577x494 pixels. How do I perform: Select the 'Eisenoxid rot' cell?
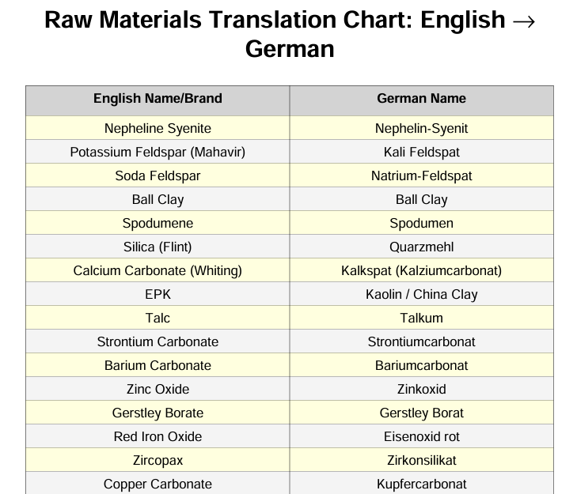click(x=421, y=436)
